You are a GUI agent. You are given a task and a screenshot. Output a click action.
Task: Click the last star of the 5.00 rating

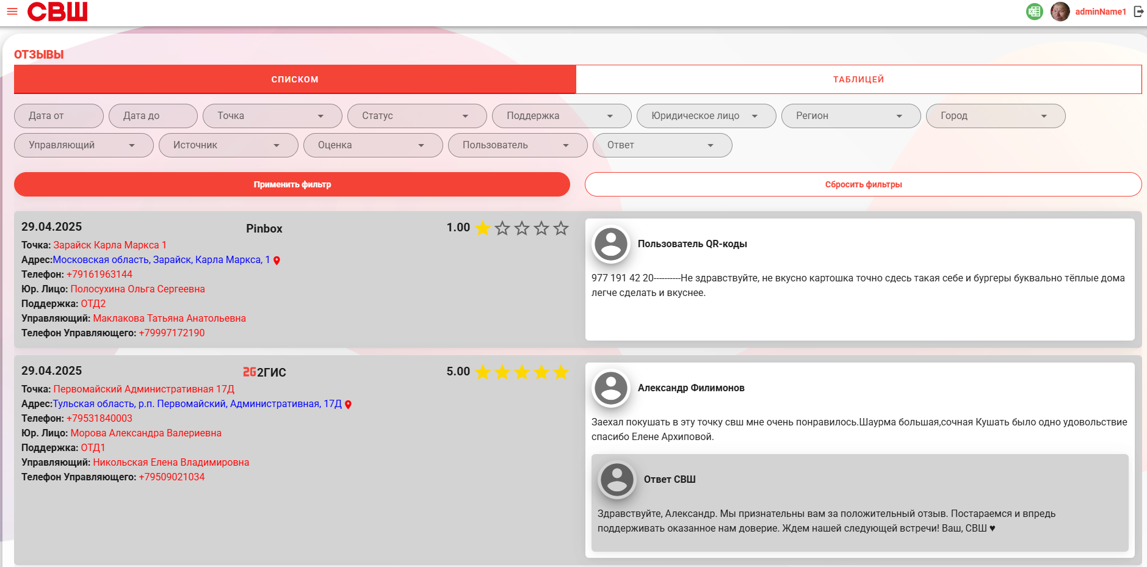click(x=561, y=372)
